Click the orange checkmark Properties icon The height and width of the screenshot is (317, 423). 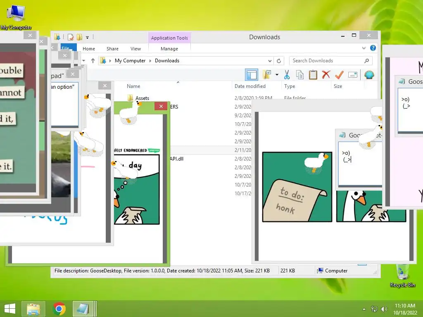[339, 75]
